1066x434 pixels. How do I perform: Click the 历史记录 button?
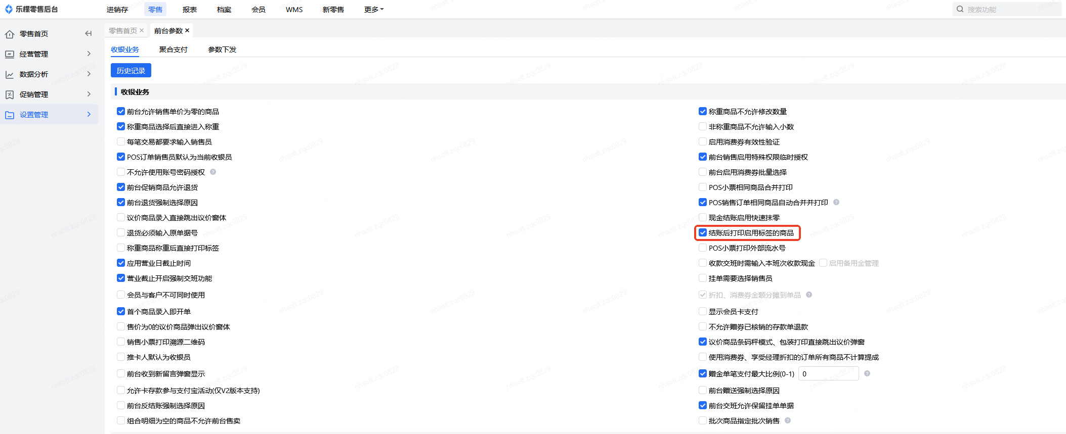point(131,70)
